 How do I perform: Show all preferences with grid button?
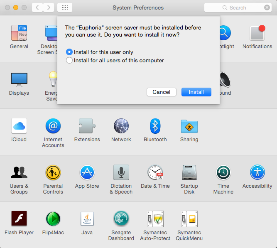tap(65, 7)
